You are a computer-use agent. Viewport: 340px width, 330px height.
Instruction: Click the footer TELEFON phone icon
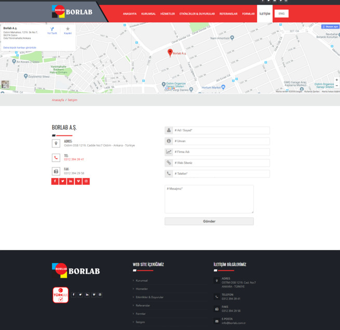(x=216, y=297)
